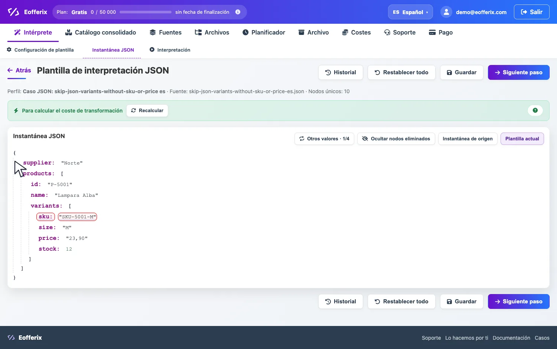The width and height of the screenshot is (557, 349).
Task: Click the top Historial button
Action: point(341,72)
